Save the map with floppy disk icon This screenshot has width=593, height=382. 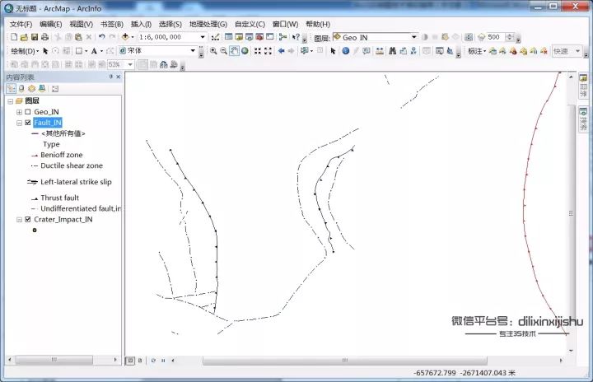pyautogui.click(x=35, y=37)
